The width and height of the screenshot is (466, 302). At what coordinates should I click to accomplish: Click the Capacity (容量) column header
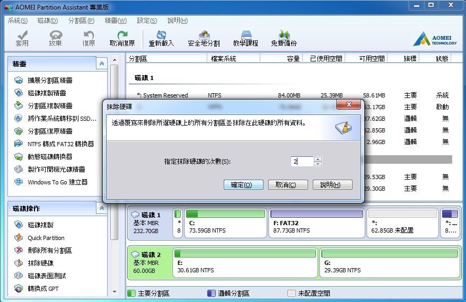point(282,58)
